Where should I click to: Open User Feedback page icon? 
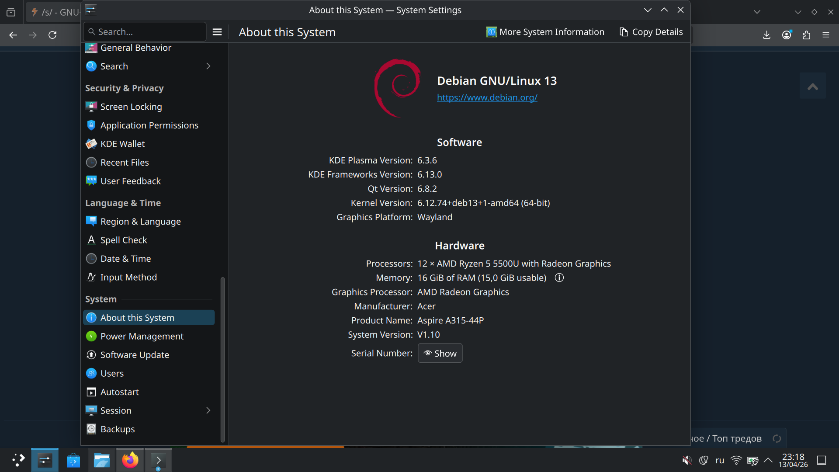point(91,181)
